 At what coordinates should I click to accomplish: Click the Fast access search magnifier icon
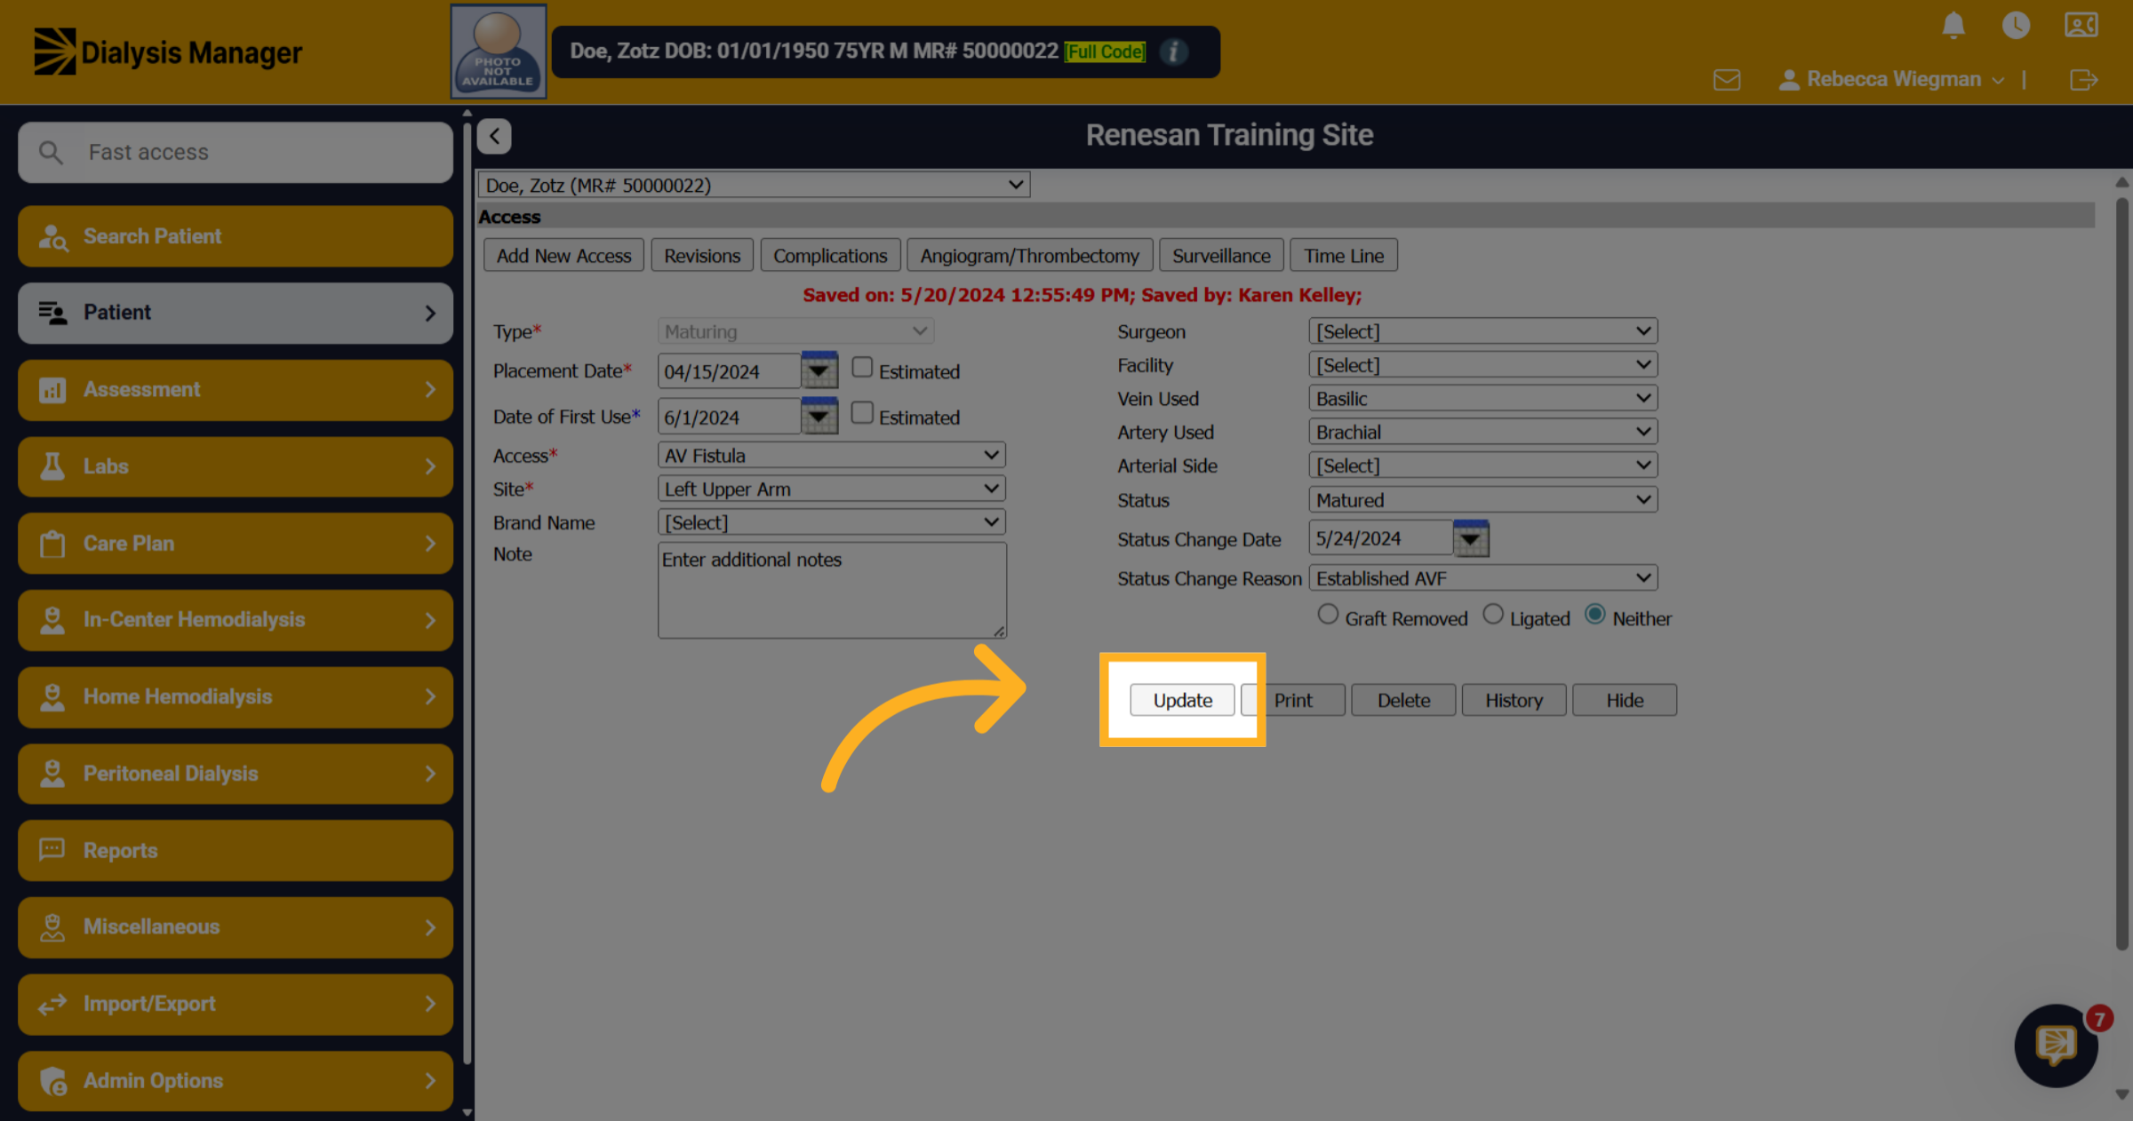pos(51,153)
